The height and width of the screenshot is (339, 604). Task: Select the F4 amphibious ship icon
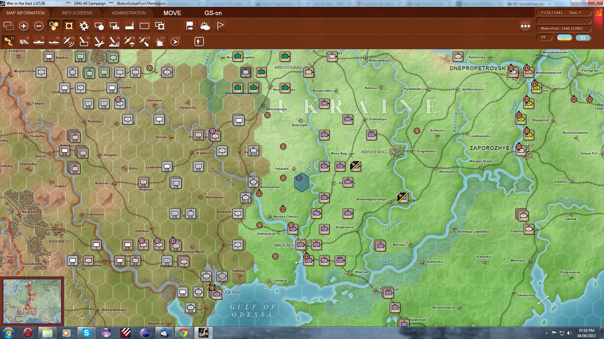tap(54, 41)
